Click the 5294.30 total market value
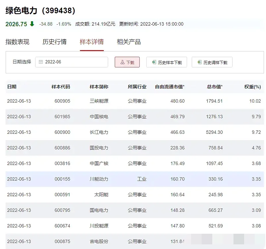 click(214, 132)
